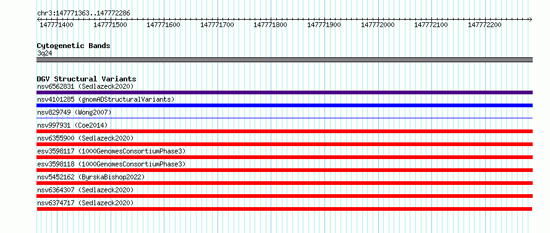
Task: Click the right arrowhead of the ruler
Action: pos(531,19)
